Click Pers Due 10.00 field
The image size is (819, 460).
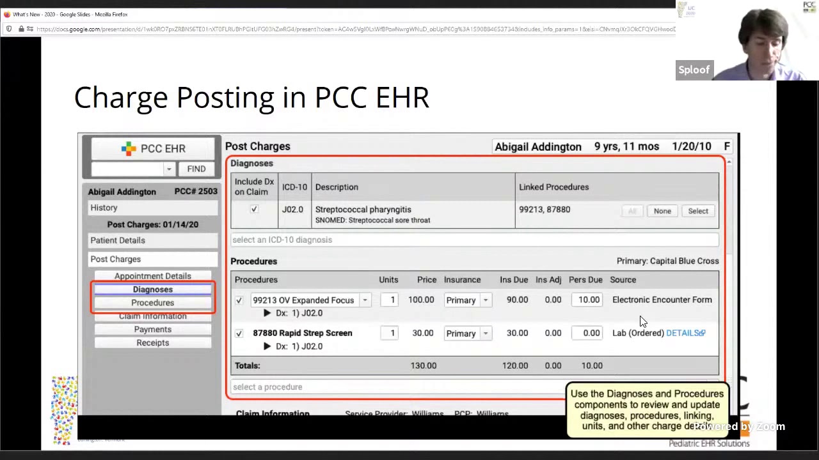point(587,300)
